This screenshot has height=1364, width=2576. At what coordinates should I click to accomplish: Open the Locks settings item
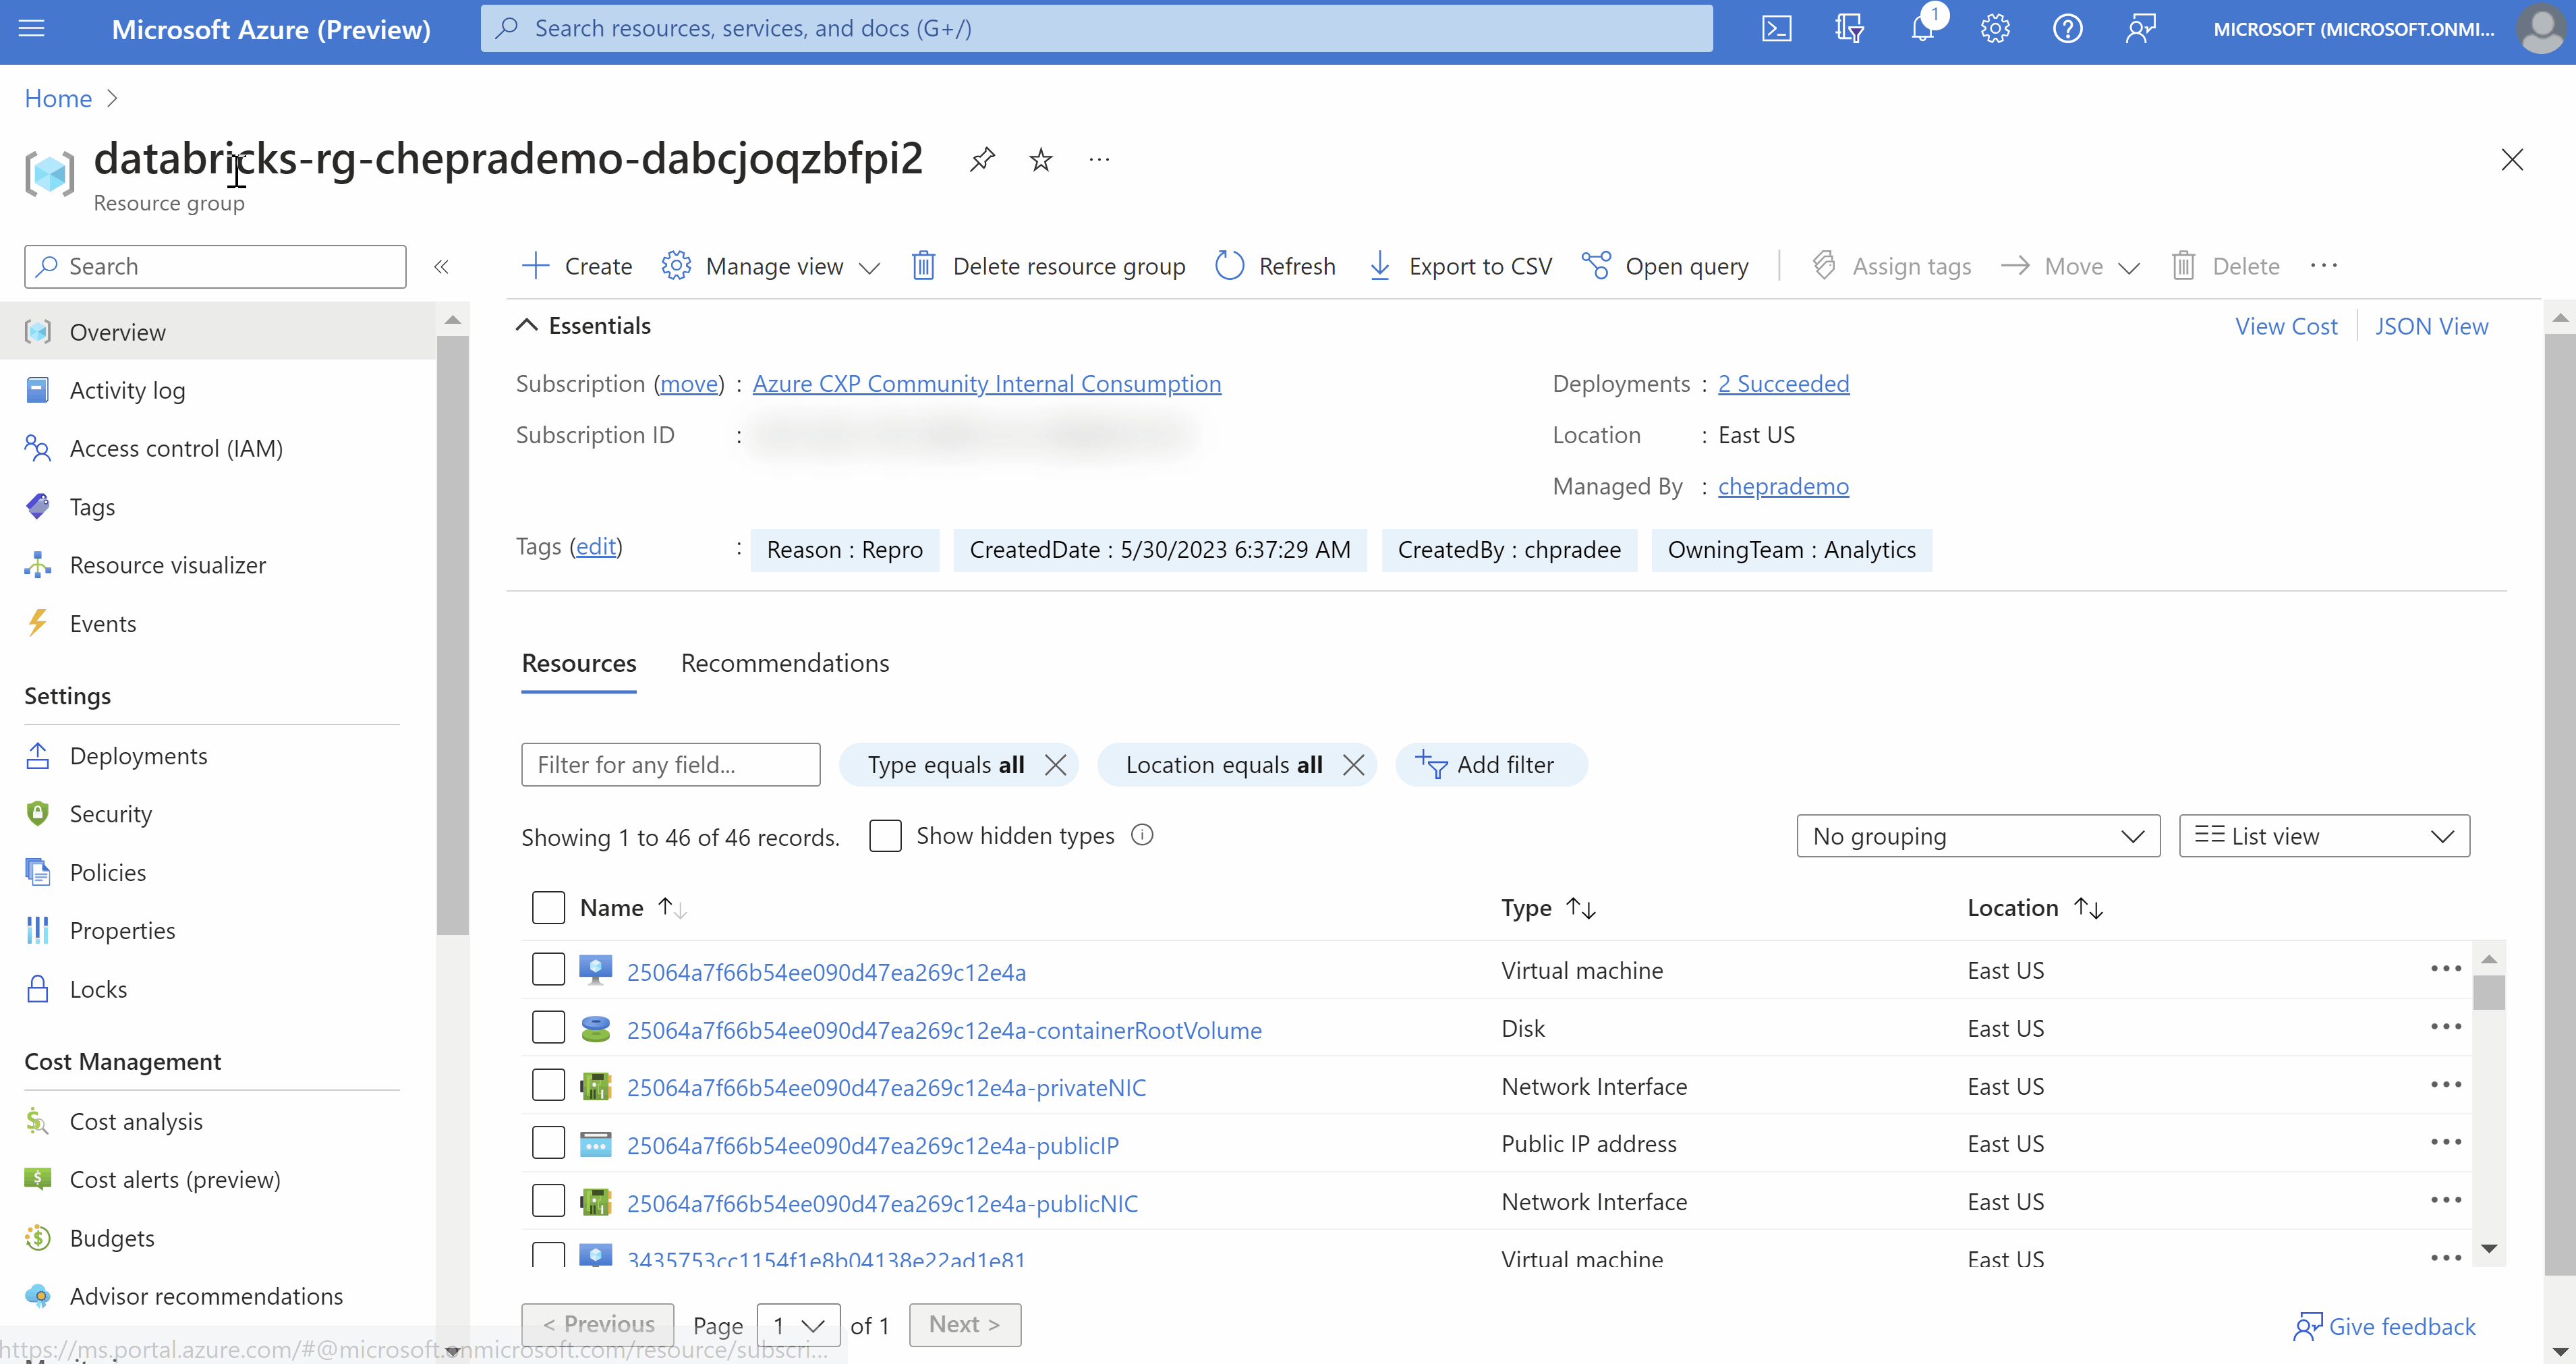pos(218,990)
